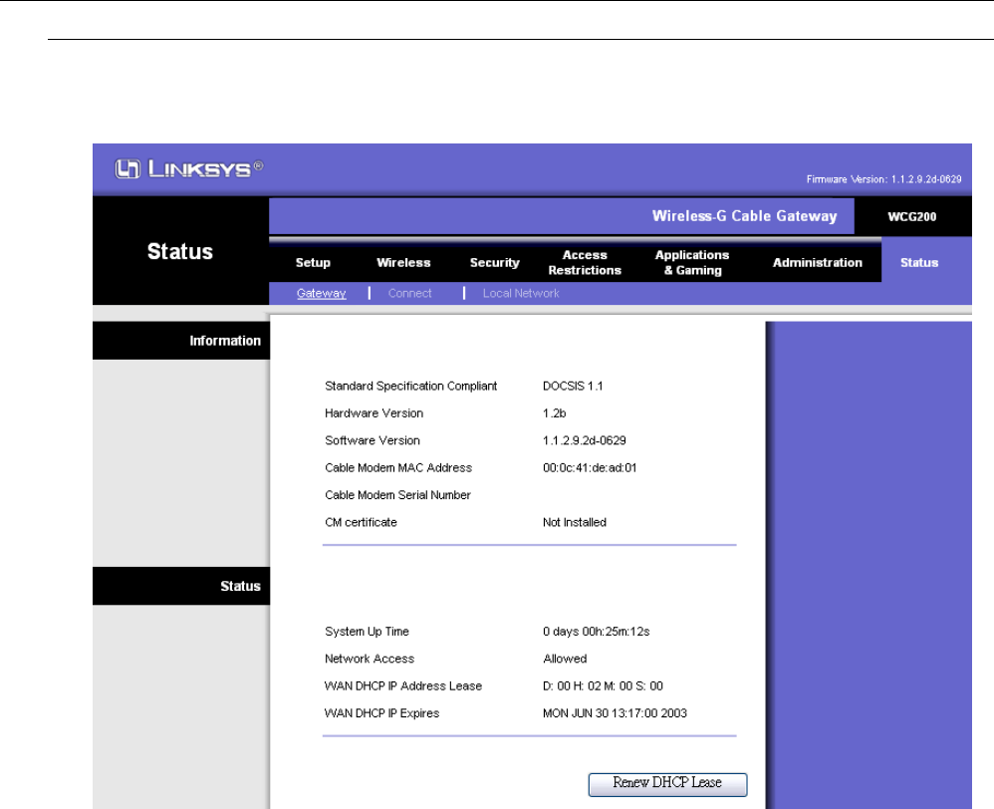The width and height of the screenshot is (994, 809).
Task: Click the Status section header in sidebar
Action: pyautogui.click(x=240, y=586)
